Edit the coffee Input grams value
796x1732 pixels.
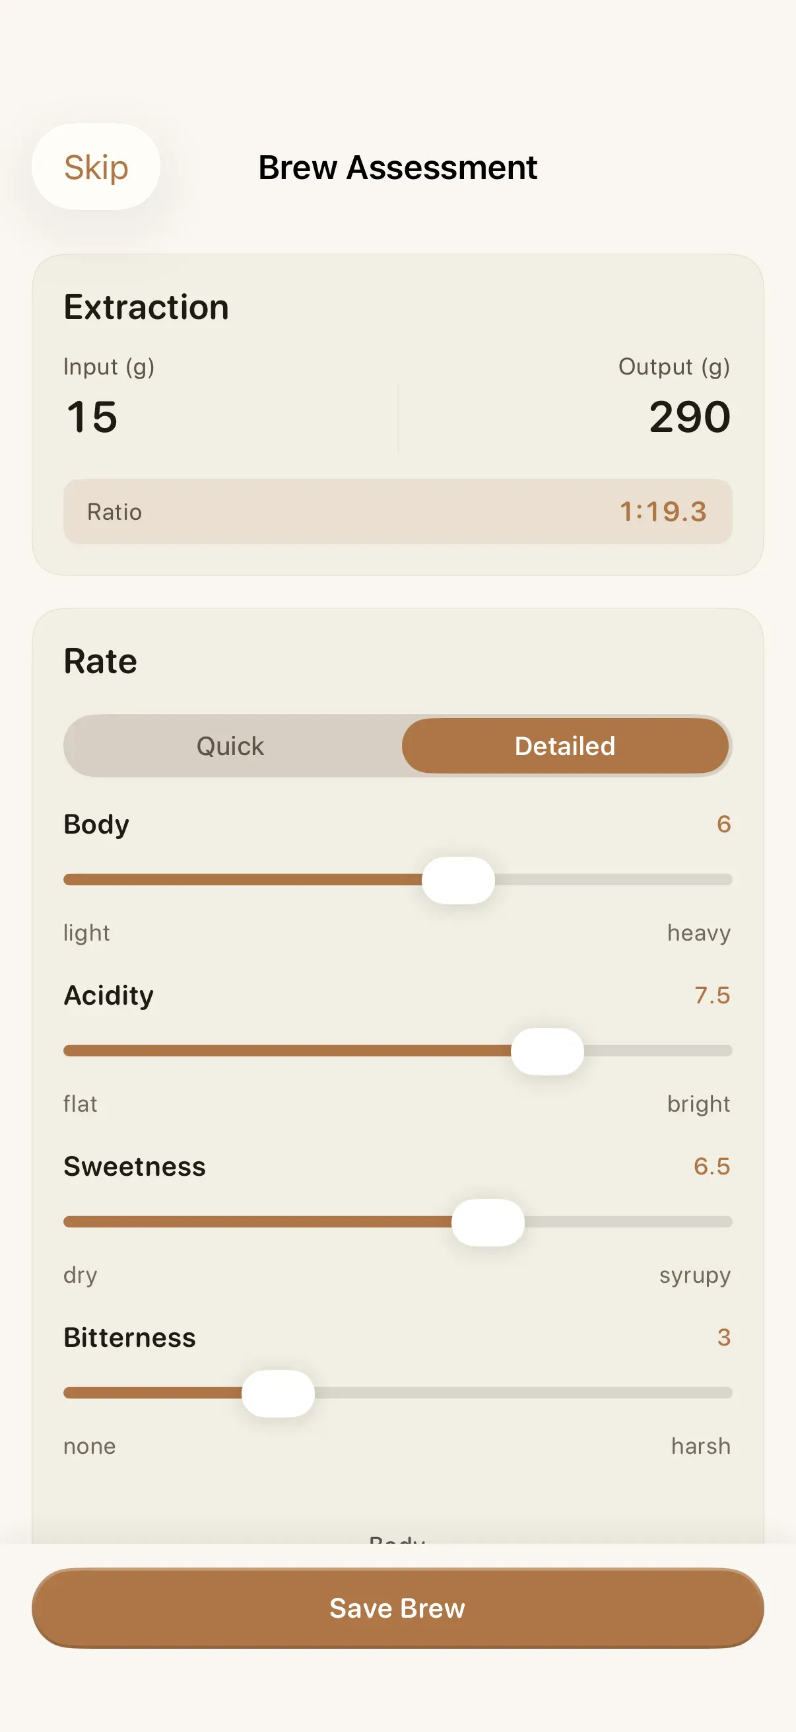tap(91, 417)
